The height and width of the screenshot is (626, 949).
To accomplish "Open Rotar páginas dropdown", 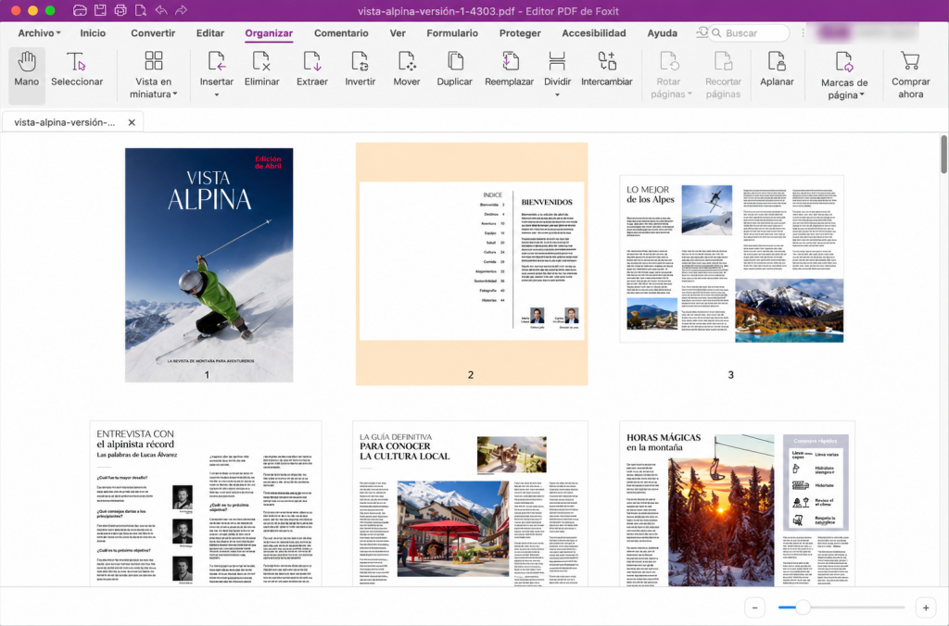I will 671,75.
